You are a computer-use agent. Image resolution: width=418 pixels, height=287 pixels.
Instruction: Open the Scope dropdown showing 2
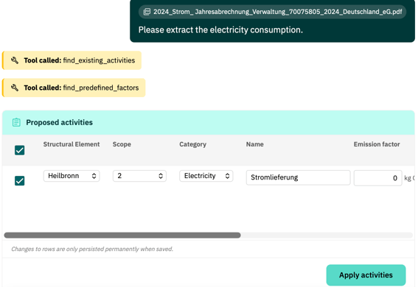(x=139, y=176)
